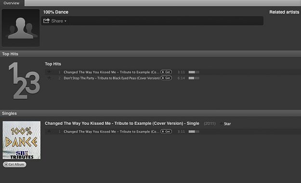This screenshot has width=301, height=183.
Task: Click popularity bar of the Singles track
Action: click(194, 131)
